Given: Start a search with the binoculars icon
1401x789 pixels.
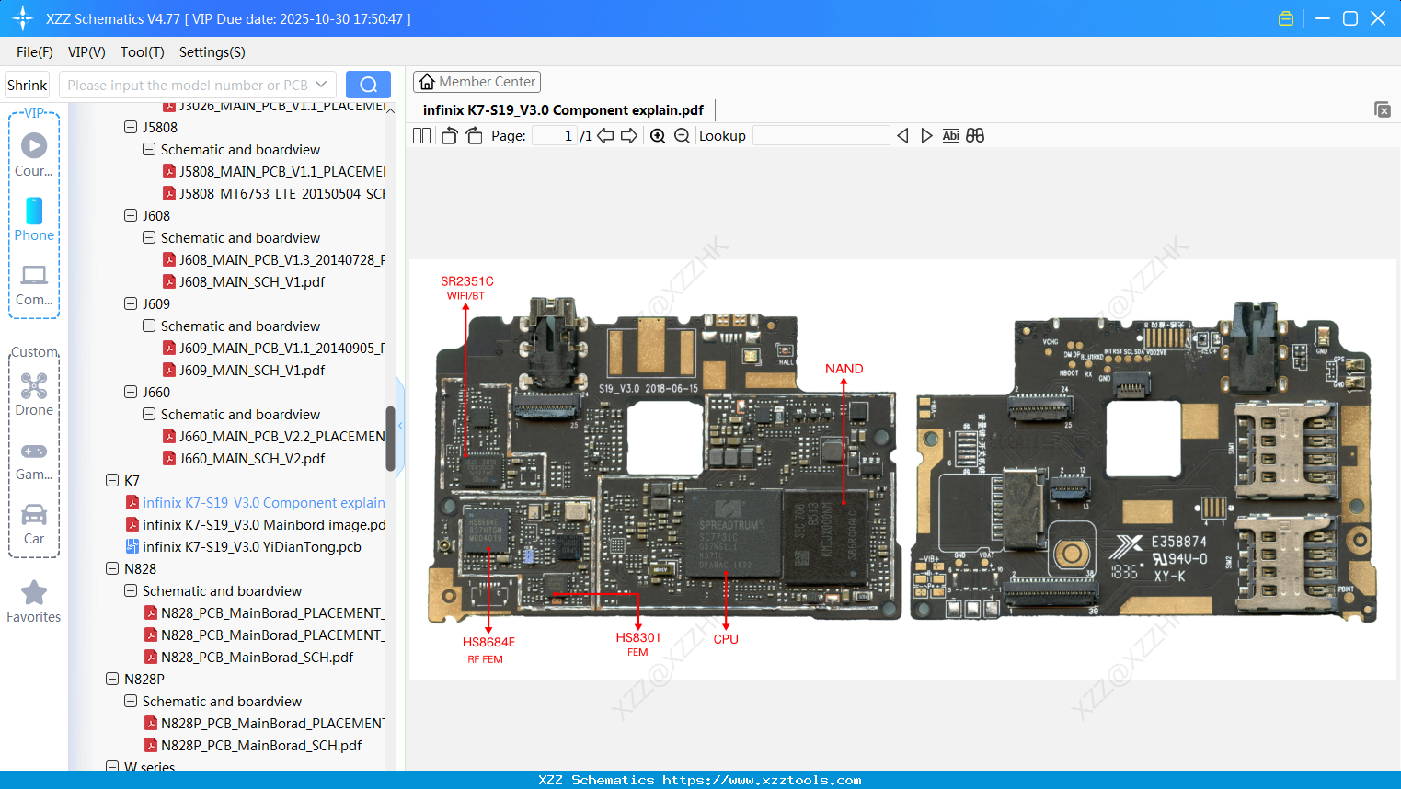Looking at the screenshot, I should pos(975,135).
